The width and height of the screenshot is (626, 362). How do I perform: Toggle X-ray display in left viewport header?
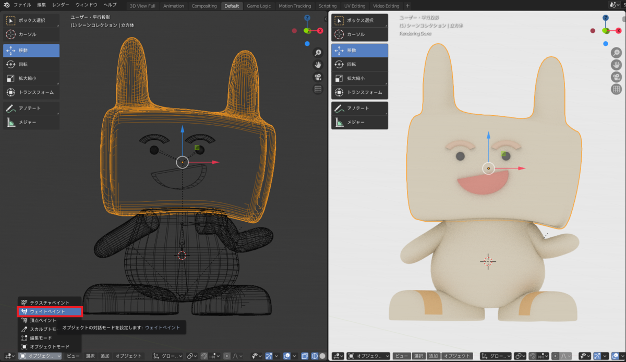(x=305, y=356)
